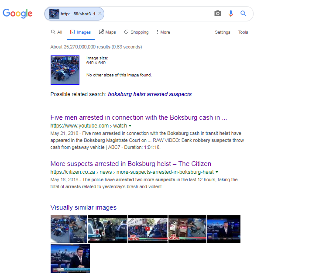The height and width of the screenshot is (276, 319).
Task: Click 'No other sizes of this image found' text
Action: 119,75
